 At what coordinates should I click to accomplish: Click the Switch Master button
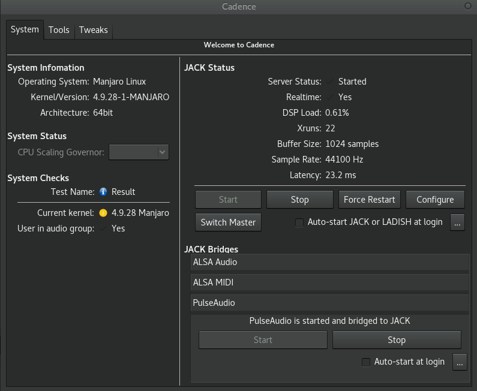(228, 222)
